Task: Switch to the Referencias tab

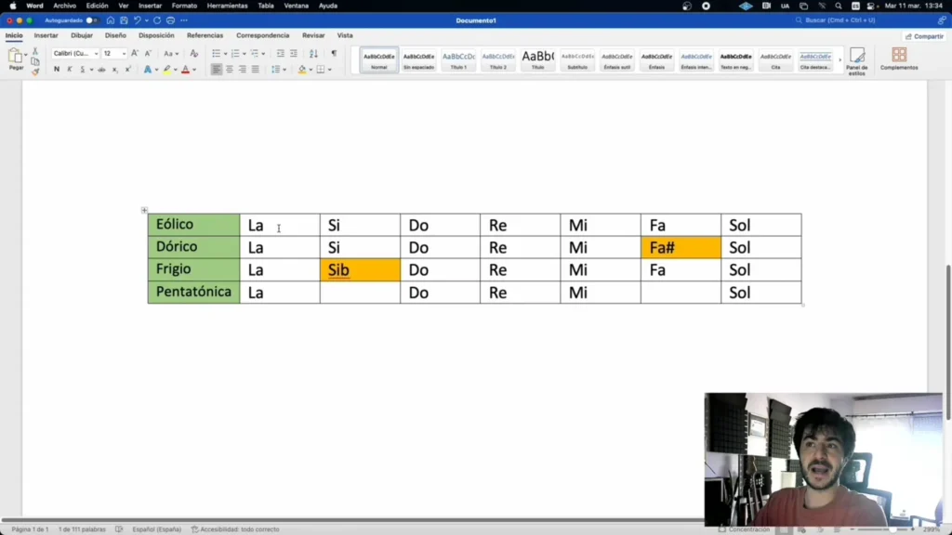Action: pyautogui.click(x=205, y=36)
